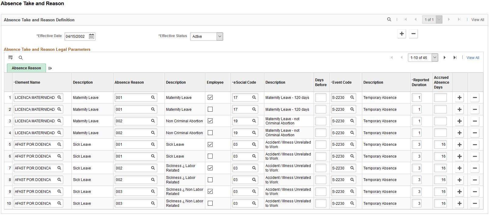Image resolution: width=490 pixels, height=216 pixels.
Task: Look up Element Name in row 1
Action: tap(59, 97)
